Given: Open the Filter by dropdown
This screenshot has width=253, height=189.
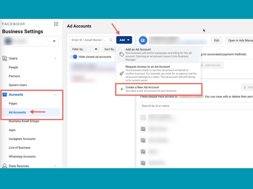Looking at the screenshot, I should pyautogui.click(x=85, y=49).
